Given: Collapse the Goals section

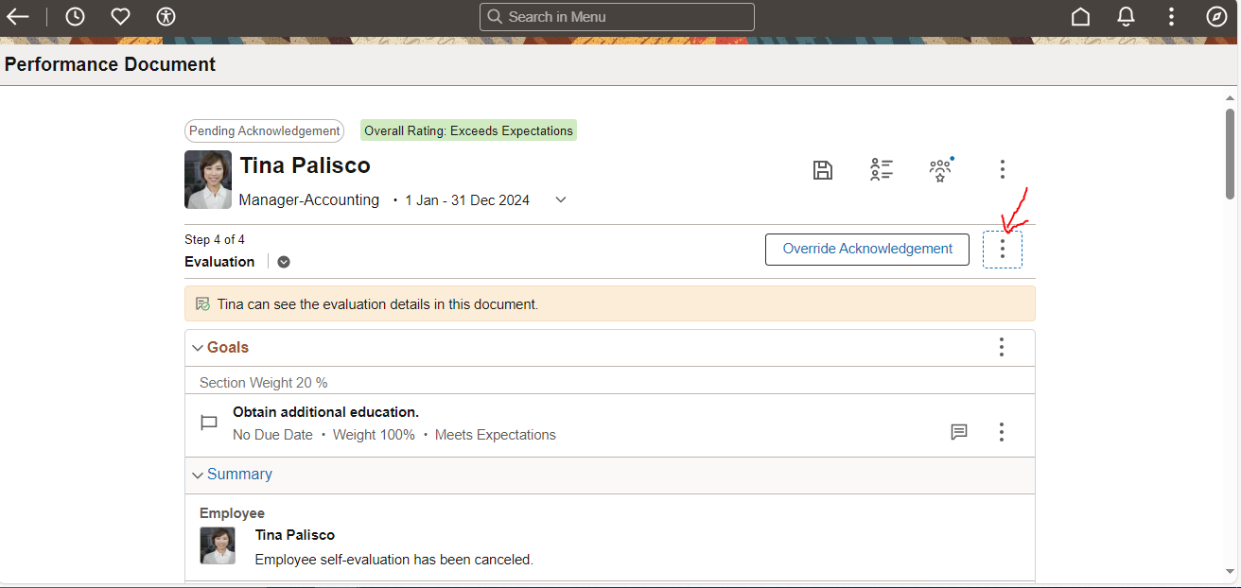Looking at the screenshot, I should tap(198, 347).
